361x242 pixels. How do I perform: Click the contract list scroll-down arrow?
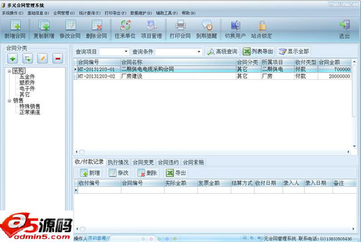354,146
